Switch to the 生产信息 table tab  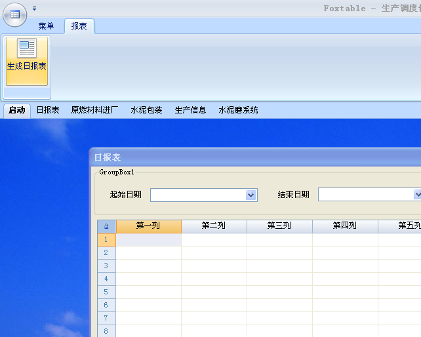pos(190,110)
